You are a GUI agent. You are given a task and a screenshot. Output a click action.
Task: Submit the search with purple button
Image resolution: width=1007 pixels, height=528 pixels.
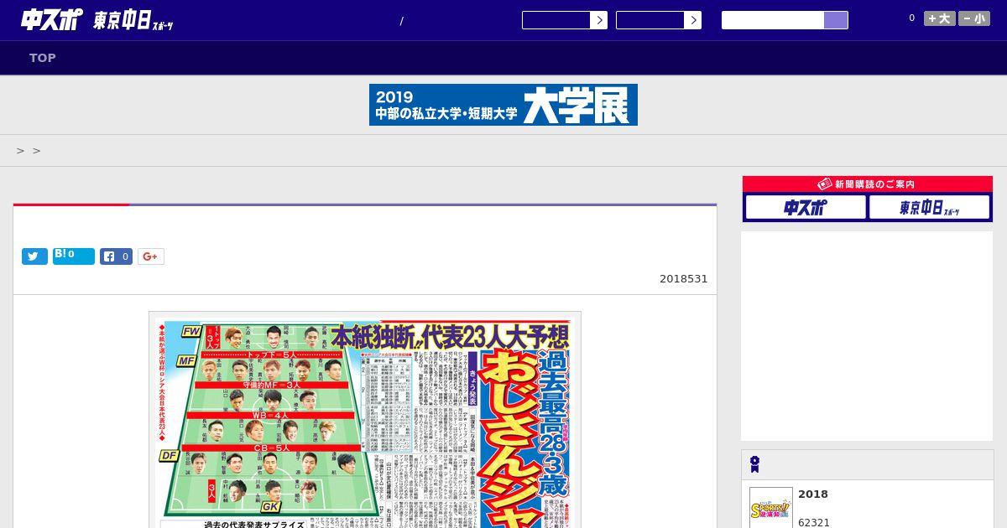point(836,20)
